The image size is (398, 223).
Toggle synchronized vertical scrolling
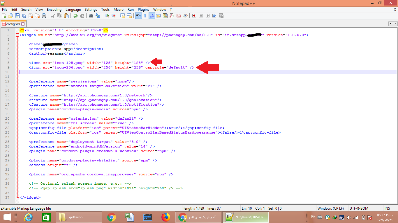[123, 16]
